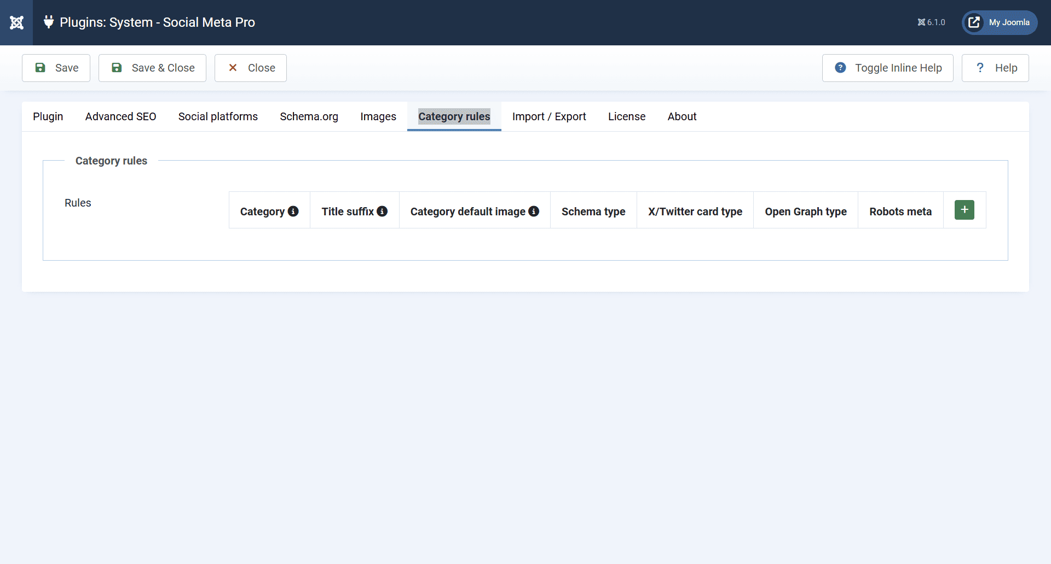Open the Category default image info tooltip
This screenshot has height=564, width=1051.
(534, 211)
